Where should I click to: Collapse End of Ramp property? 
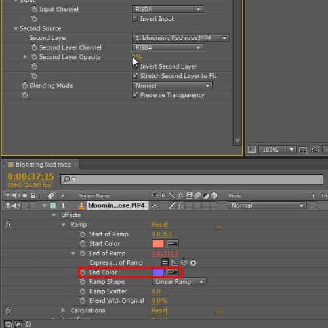(73, 253)
